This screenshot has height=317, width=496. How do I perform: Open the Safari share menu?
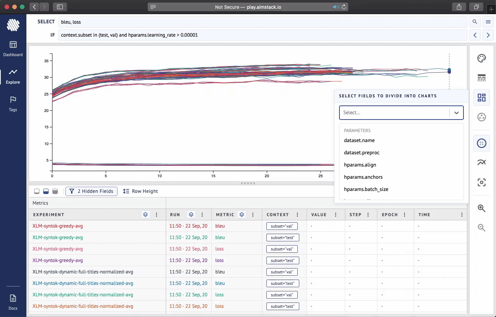459,7
